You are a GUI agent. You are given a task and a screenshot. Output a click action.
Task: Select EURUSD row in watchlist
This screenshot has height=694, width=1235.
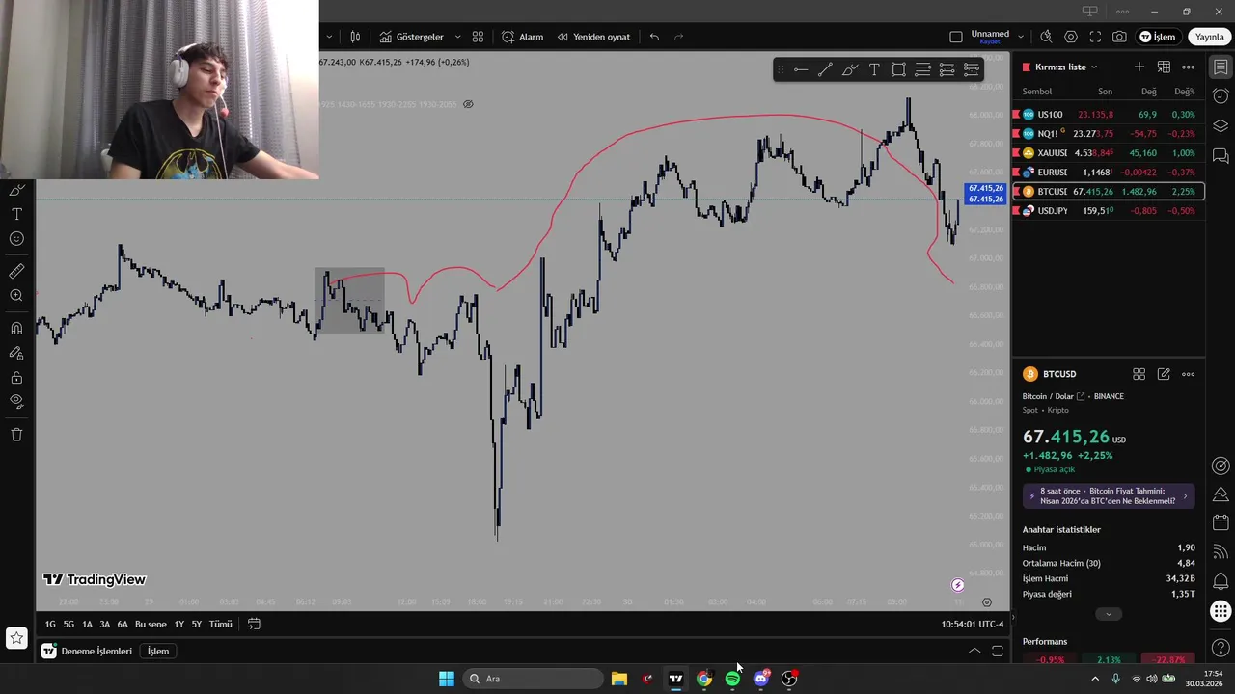[1108, 173]
